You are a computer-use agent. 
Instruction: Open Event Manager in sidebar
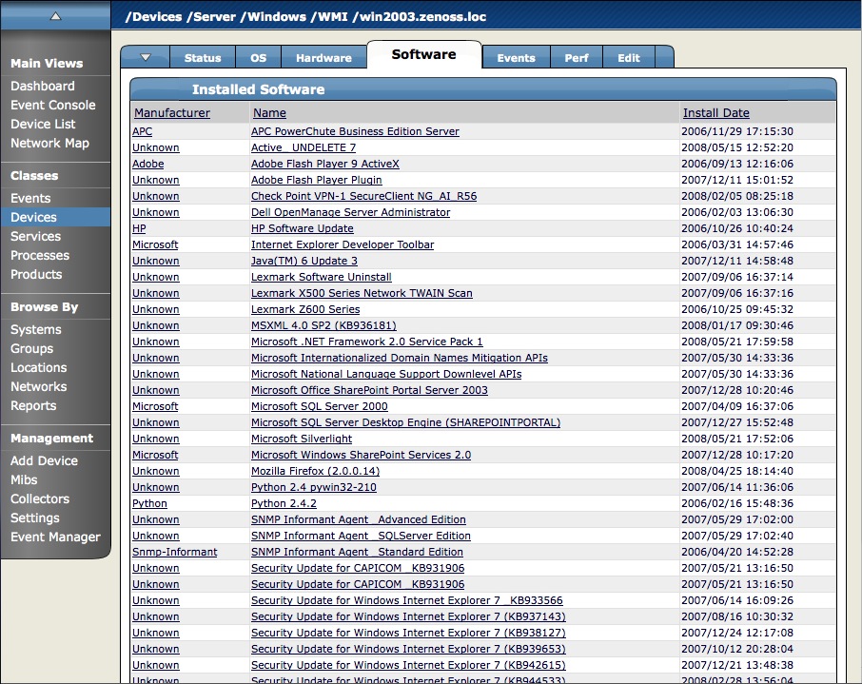(x=55, y=537)
